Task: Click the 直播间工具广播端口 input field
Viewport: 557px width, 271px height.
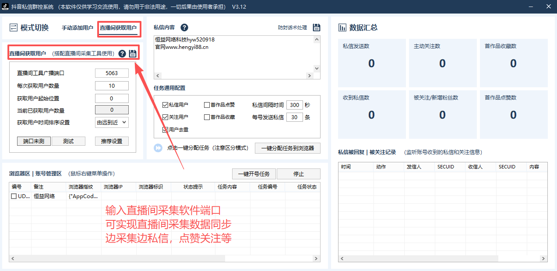Action: [112, 73]
